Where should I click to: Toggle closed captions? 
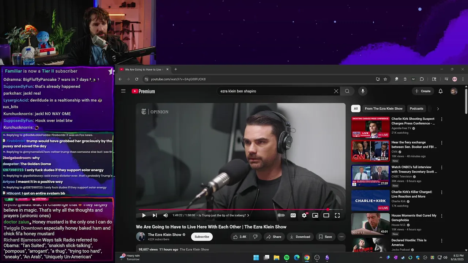click(293, 215)
